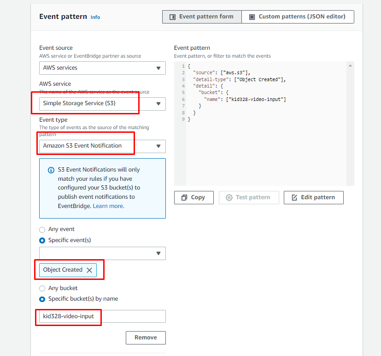Click the Info link beside Event pattern
Image resolution: width=381 pixels, height=356 pixels.
(95, 17)
